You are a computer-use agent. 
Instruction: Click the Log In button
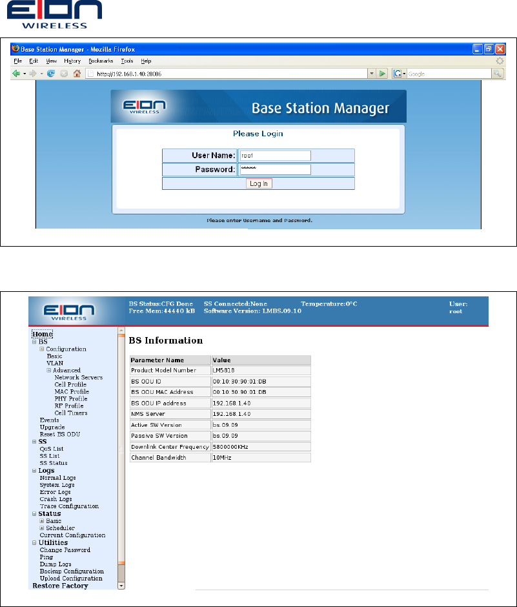point(259,183)
